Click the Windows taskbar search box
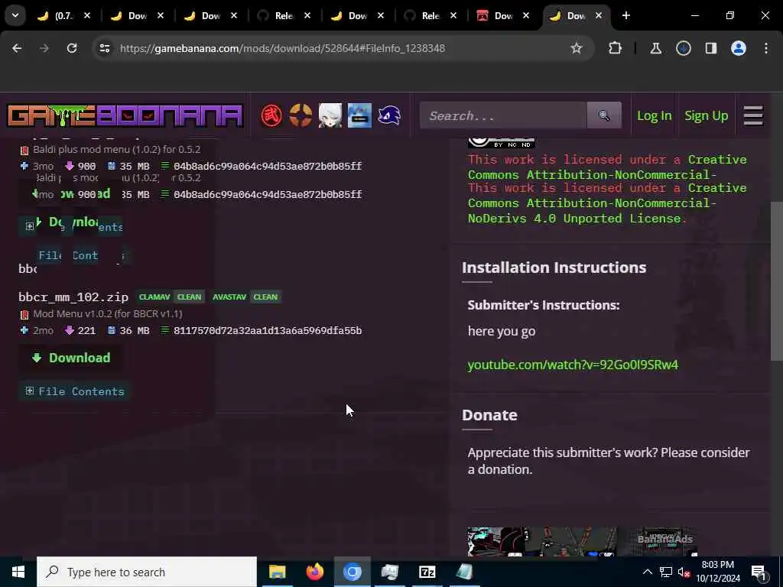This screenshot has width=783, height=587. (147, 572)
